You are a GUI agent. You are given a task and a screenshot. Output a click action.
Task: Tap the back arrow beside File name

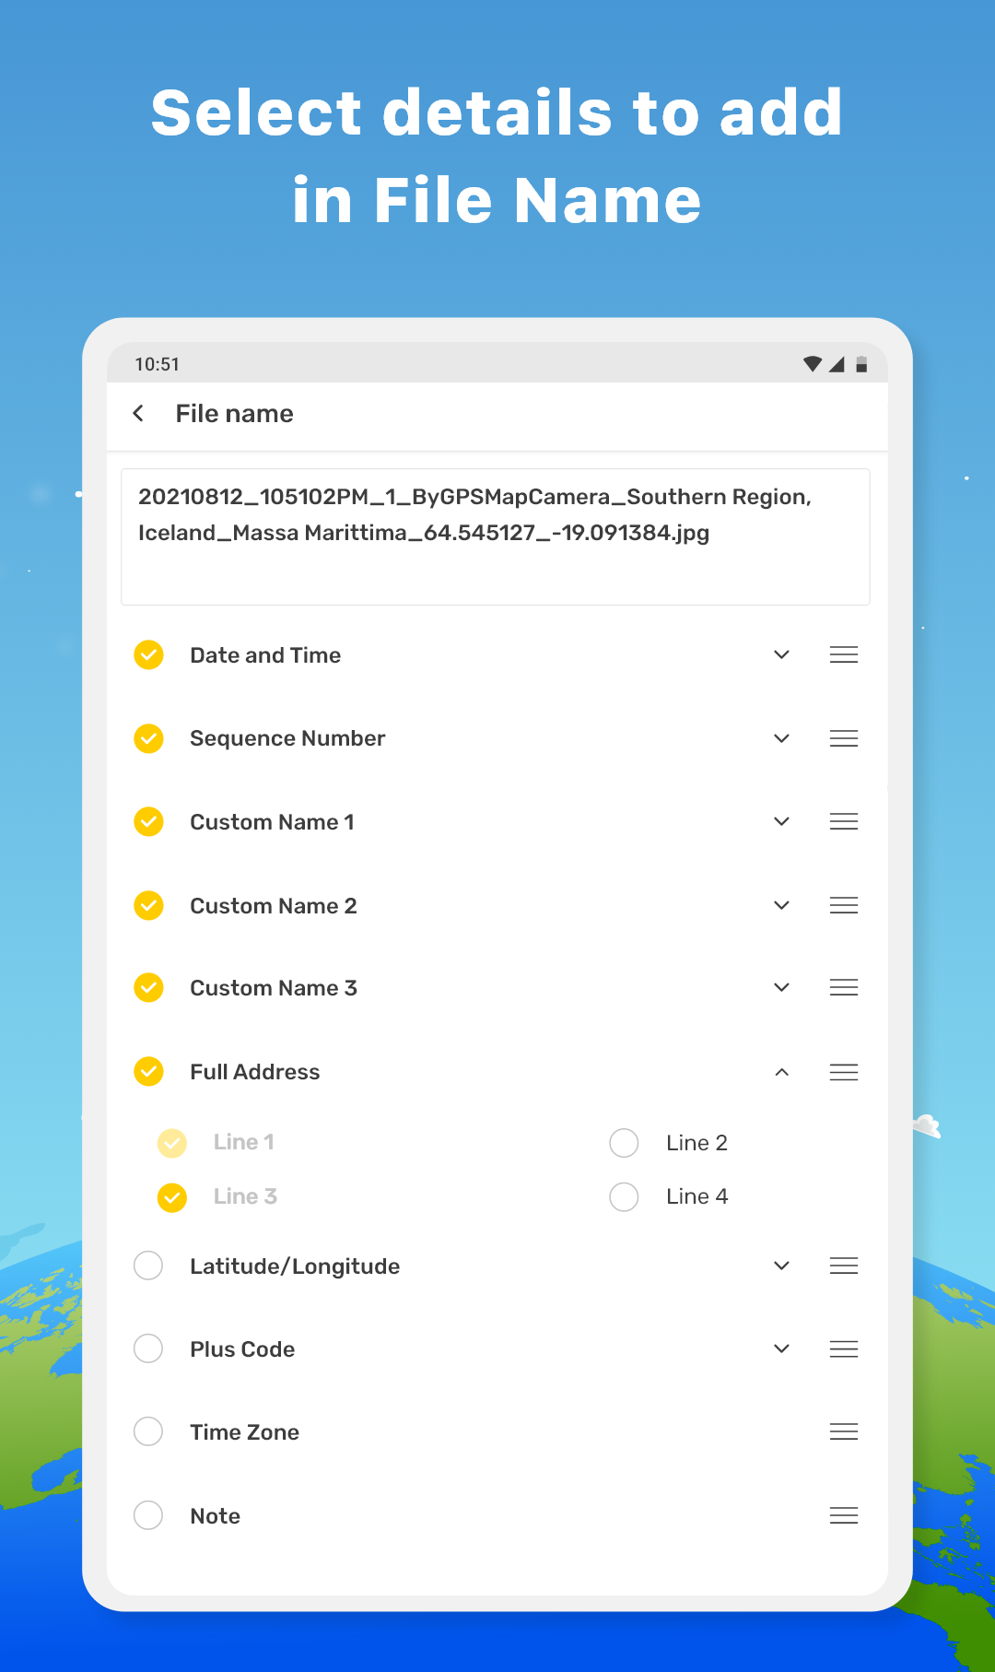click(x=138, y=414)
